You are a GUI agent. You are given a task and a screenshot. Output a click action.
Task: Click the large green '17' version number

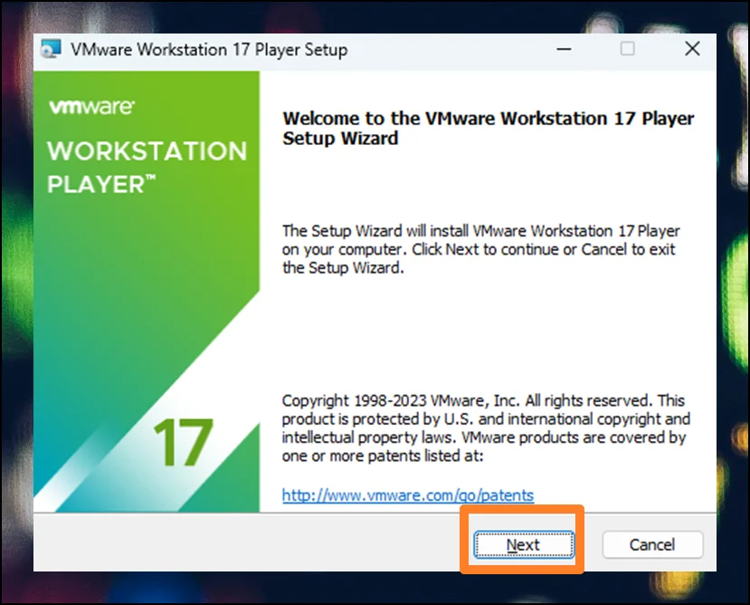click(x=183, y=443)
